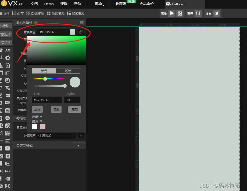
Task: Add the slide transition arrow component
Action: click(x=8, y=164)
